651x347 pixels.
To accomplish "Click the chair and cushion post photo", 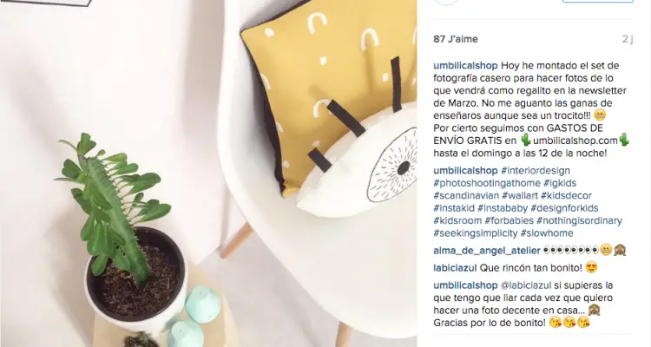I will [x=208, y=173].
